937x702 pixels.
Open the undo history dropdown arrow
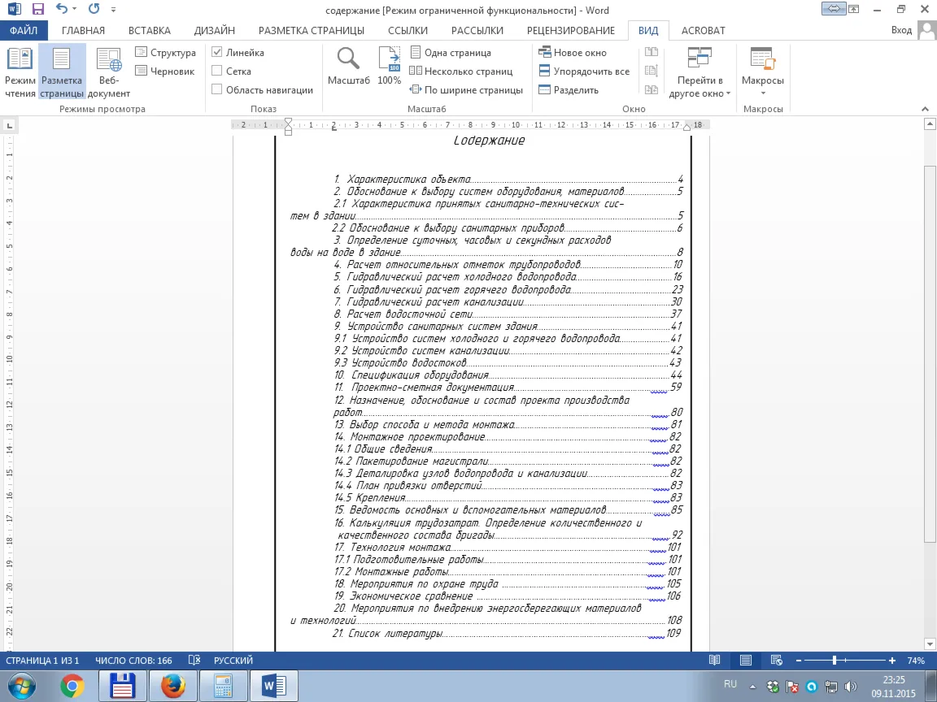click(x=75, y=9)
